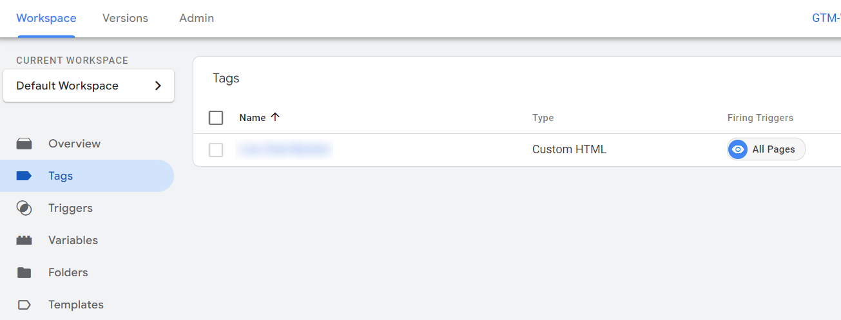Screen dimensions: 841x320
Task: Expand the Default Workspace chevron
Action: pyautogui.click(x=158, y=86)
